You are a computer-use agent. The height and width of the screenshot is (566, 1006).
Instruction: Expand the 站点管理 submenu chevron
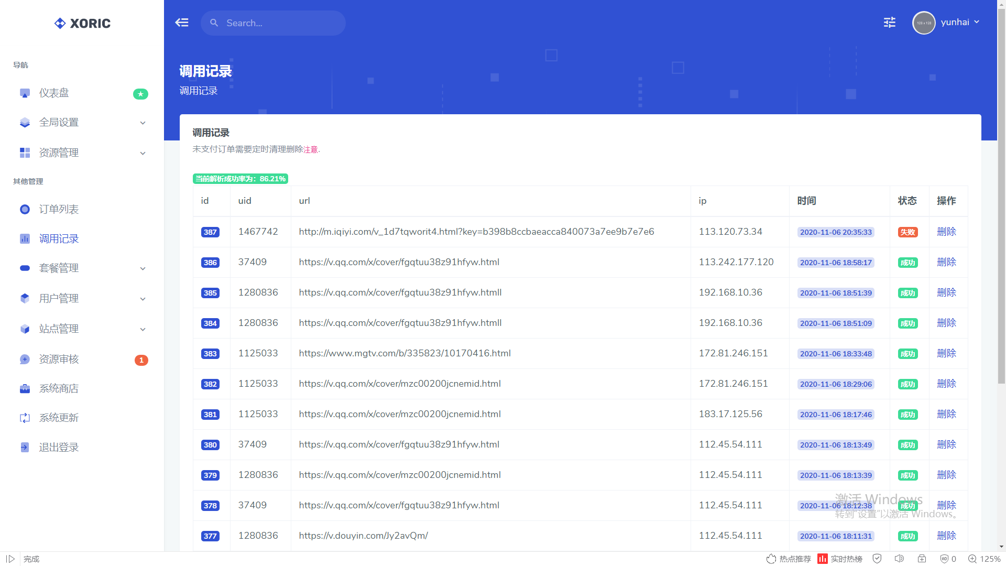click(x=143, y=329)
